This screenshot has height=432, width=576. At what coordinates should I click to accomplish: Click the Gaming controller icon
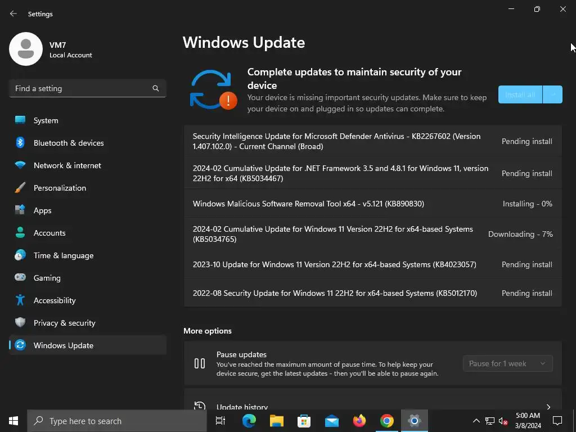click(20, 277)
